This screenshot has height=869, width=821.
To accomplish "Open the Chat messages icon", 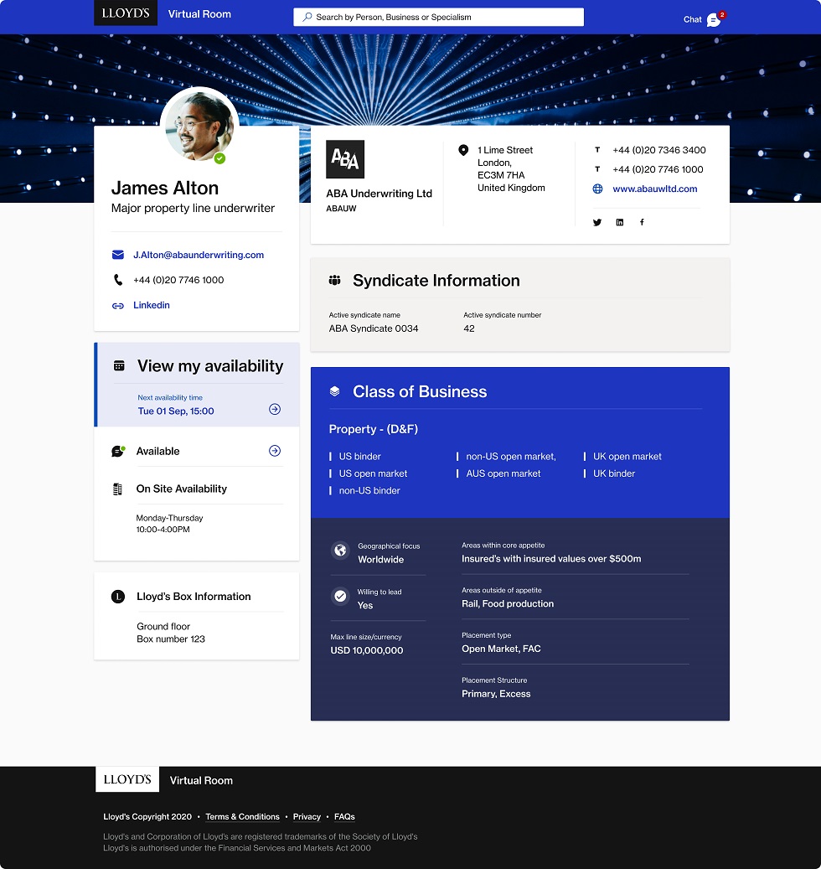I will pyautogui.click(x=714, y=20).
